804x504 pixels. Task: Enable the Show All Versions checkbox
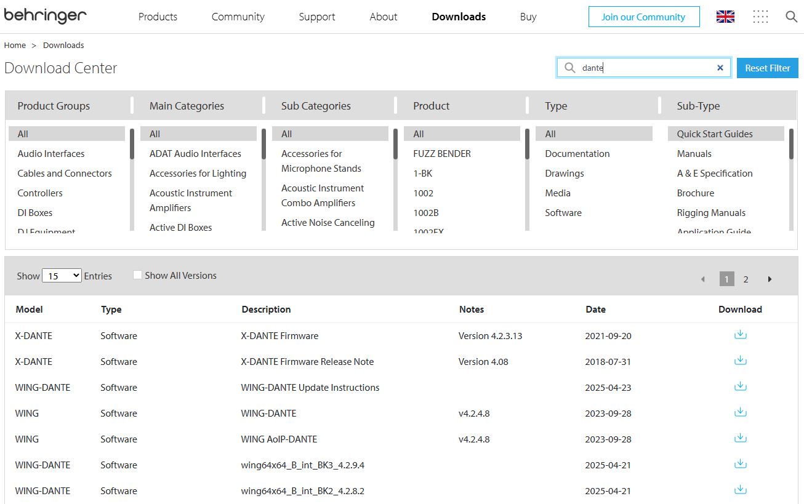point(137,275)
